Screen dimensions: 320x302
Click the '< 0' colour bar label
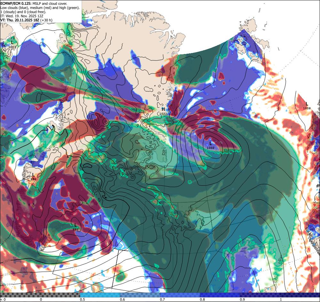click(x=3, y=299)
